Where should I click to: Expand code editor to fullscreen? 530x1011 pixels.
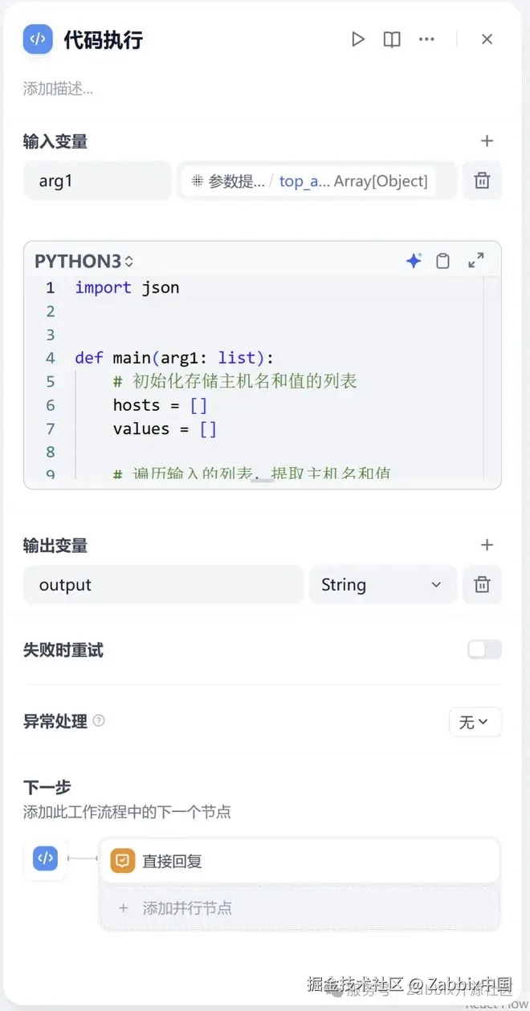point(476,261)
